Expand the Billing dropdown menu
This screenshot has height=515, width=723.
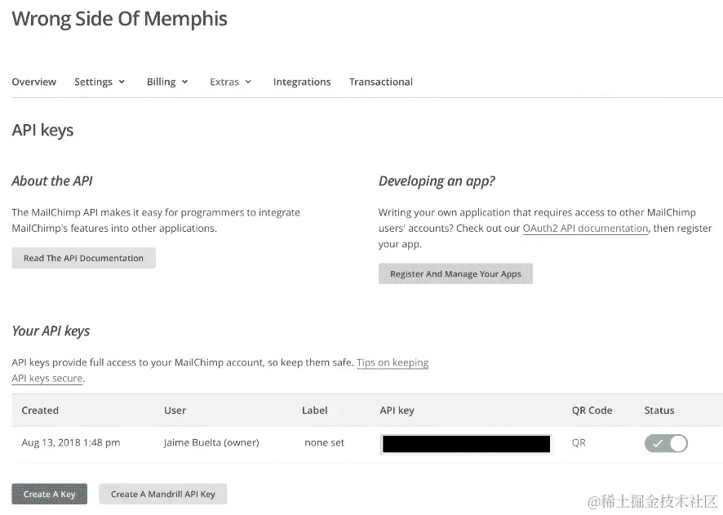167,82
